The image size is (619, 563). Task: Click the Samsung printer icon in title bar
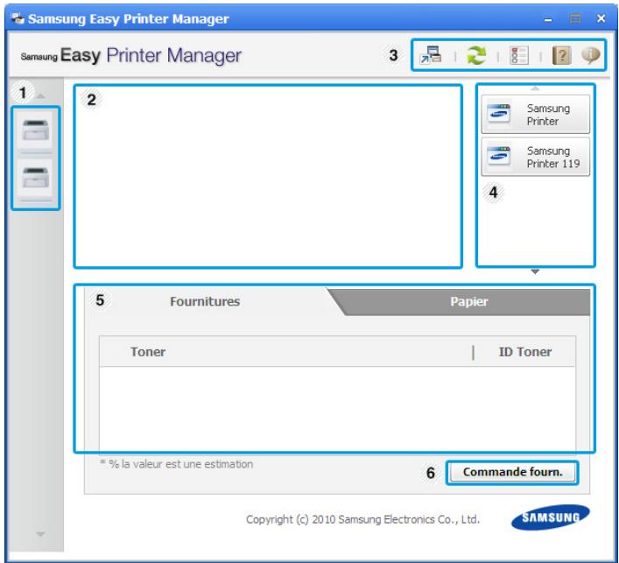pyautogui.click(x=18, y=18)
